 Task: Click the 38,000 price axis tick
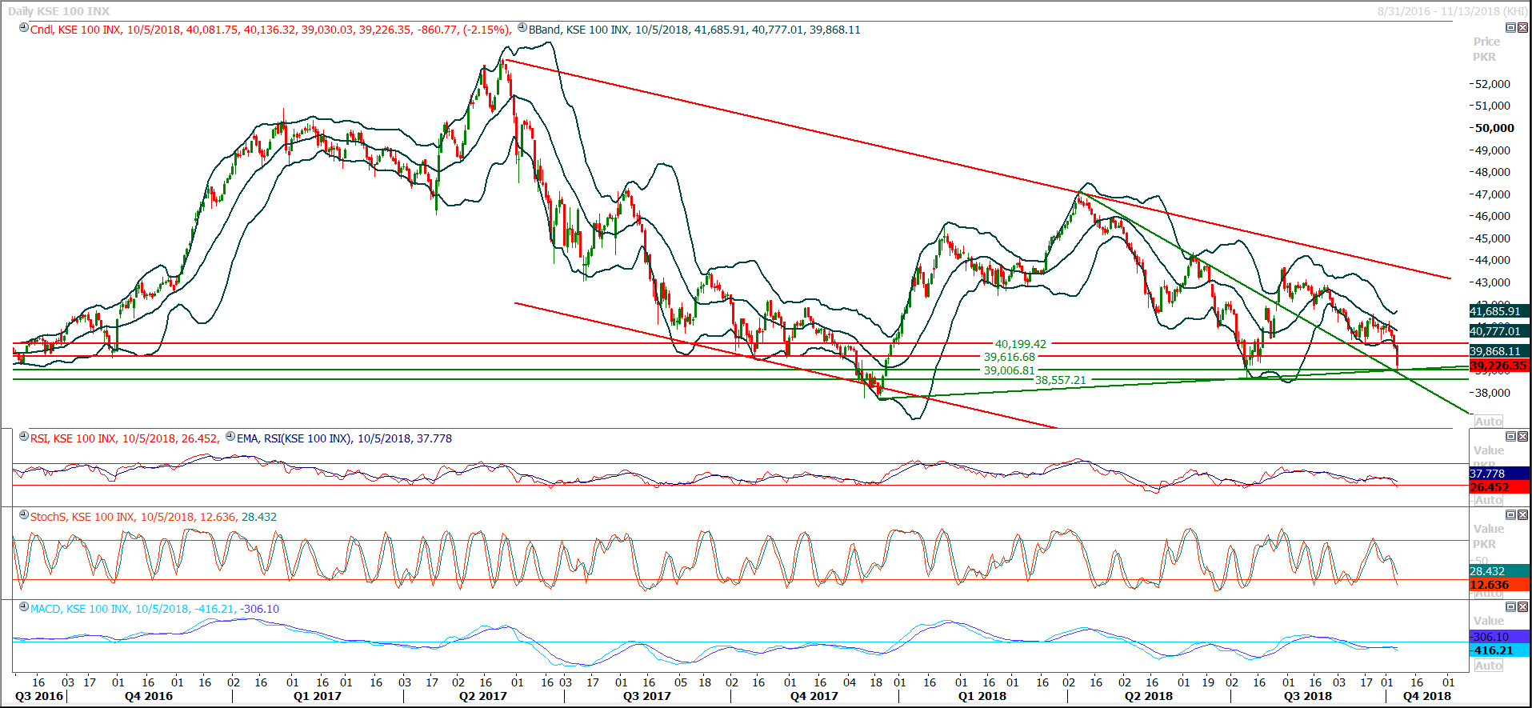point(1493,393)
